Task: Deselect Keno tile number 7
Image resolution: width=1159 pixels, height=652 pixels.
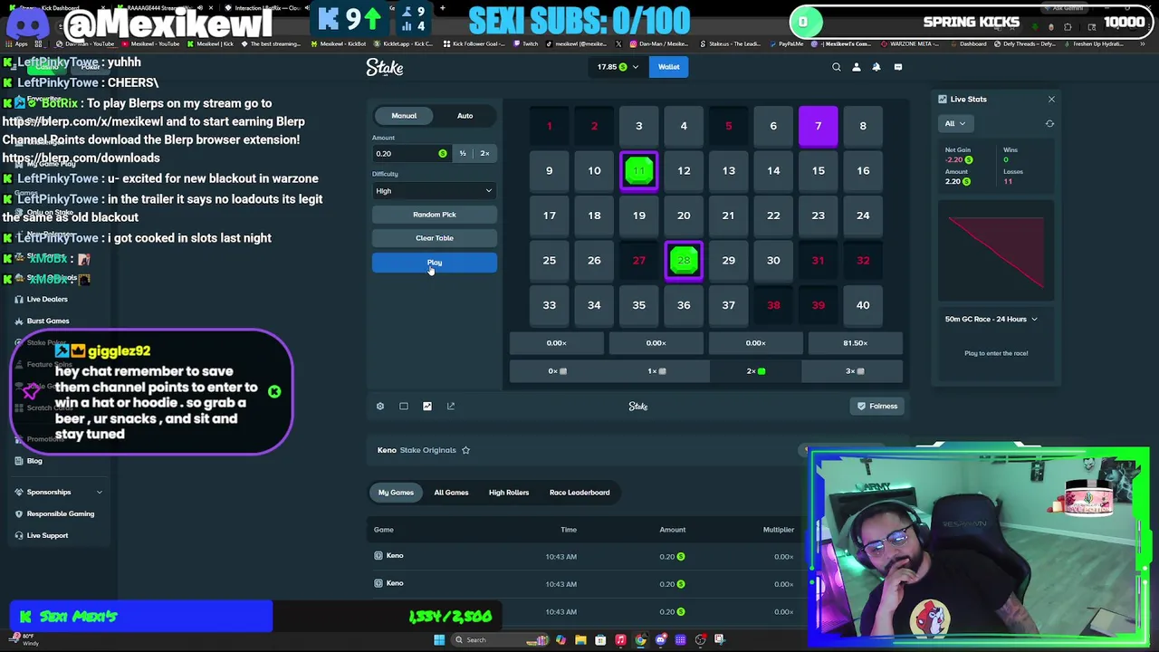Action: coord(818,126)
